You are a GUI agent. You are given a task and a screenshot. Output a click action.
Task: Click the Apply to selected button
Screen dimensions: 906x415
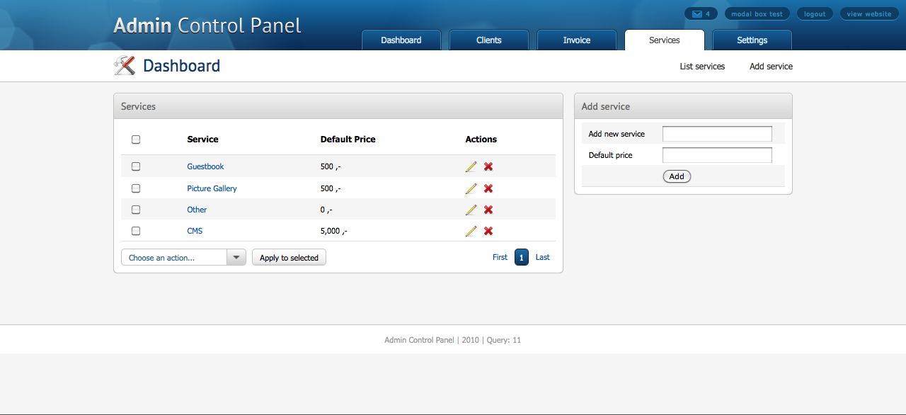pos(289,257)
